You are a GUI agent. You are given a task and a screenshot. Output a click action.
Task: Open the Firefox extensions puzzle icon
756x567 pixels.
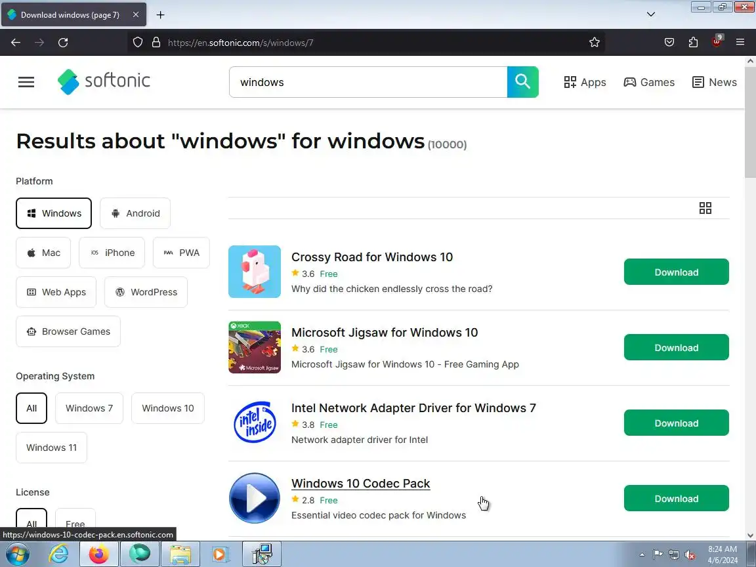[x=693, y=43]
